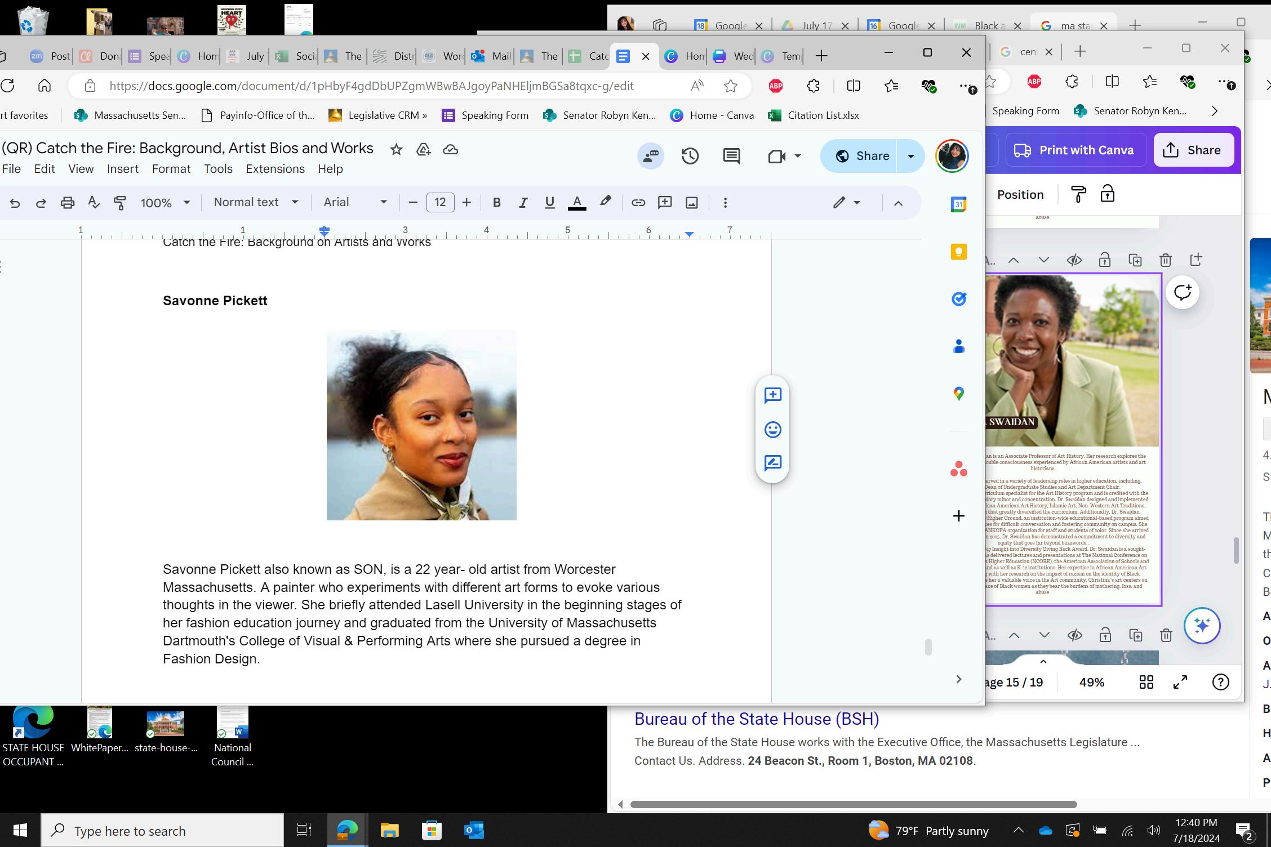Screen dimensions: 1271x847
Task: Open Bureau of the State House link
Action: (x=756, y=719)
